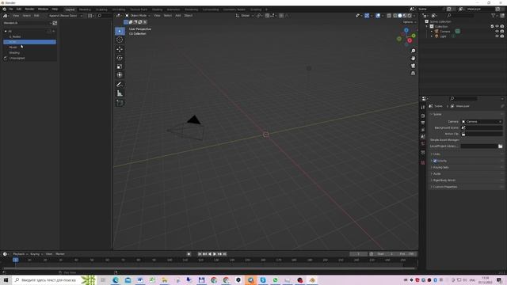
Task: Open the Global transform orientation dropdown
Action: coord(245,16)
